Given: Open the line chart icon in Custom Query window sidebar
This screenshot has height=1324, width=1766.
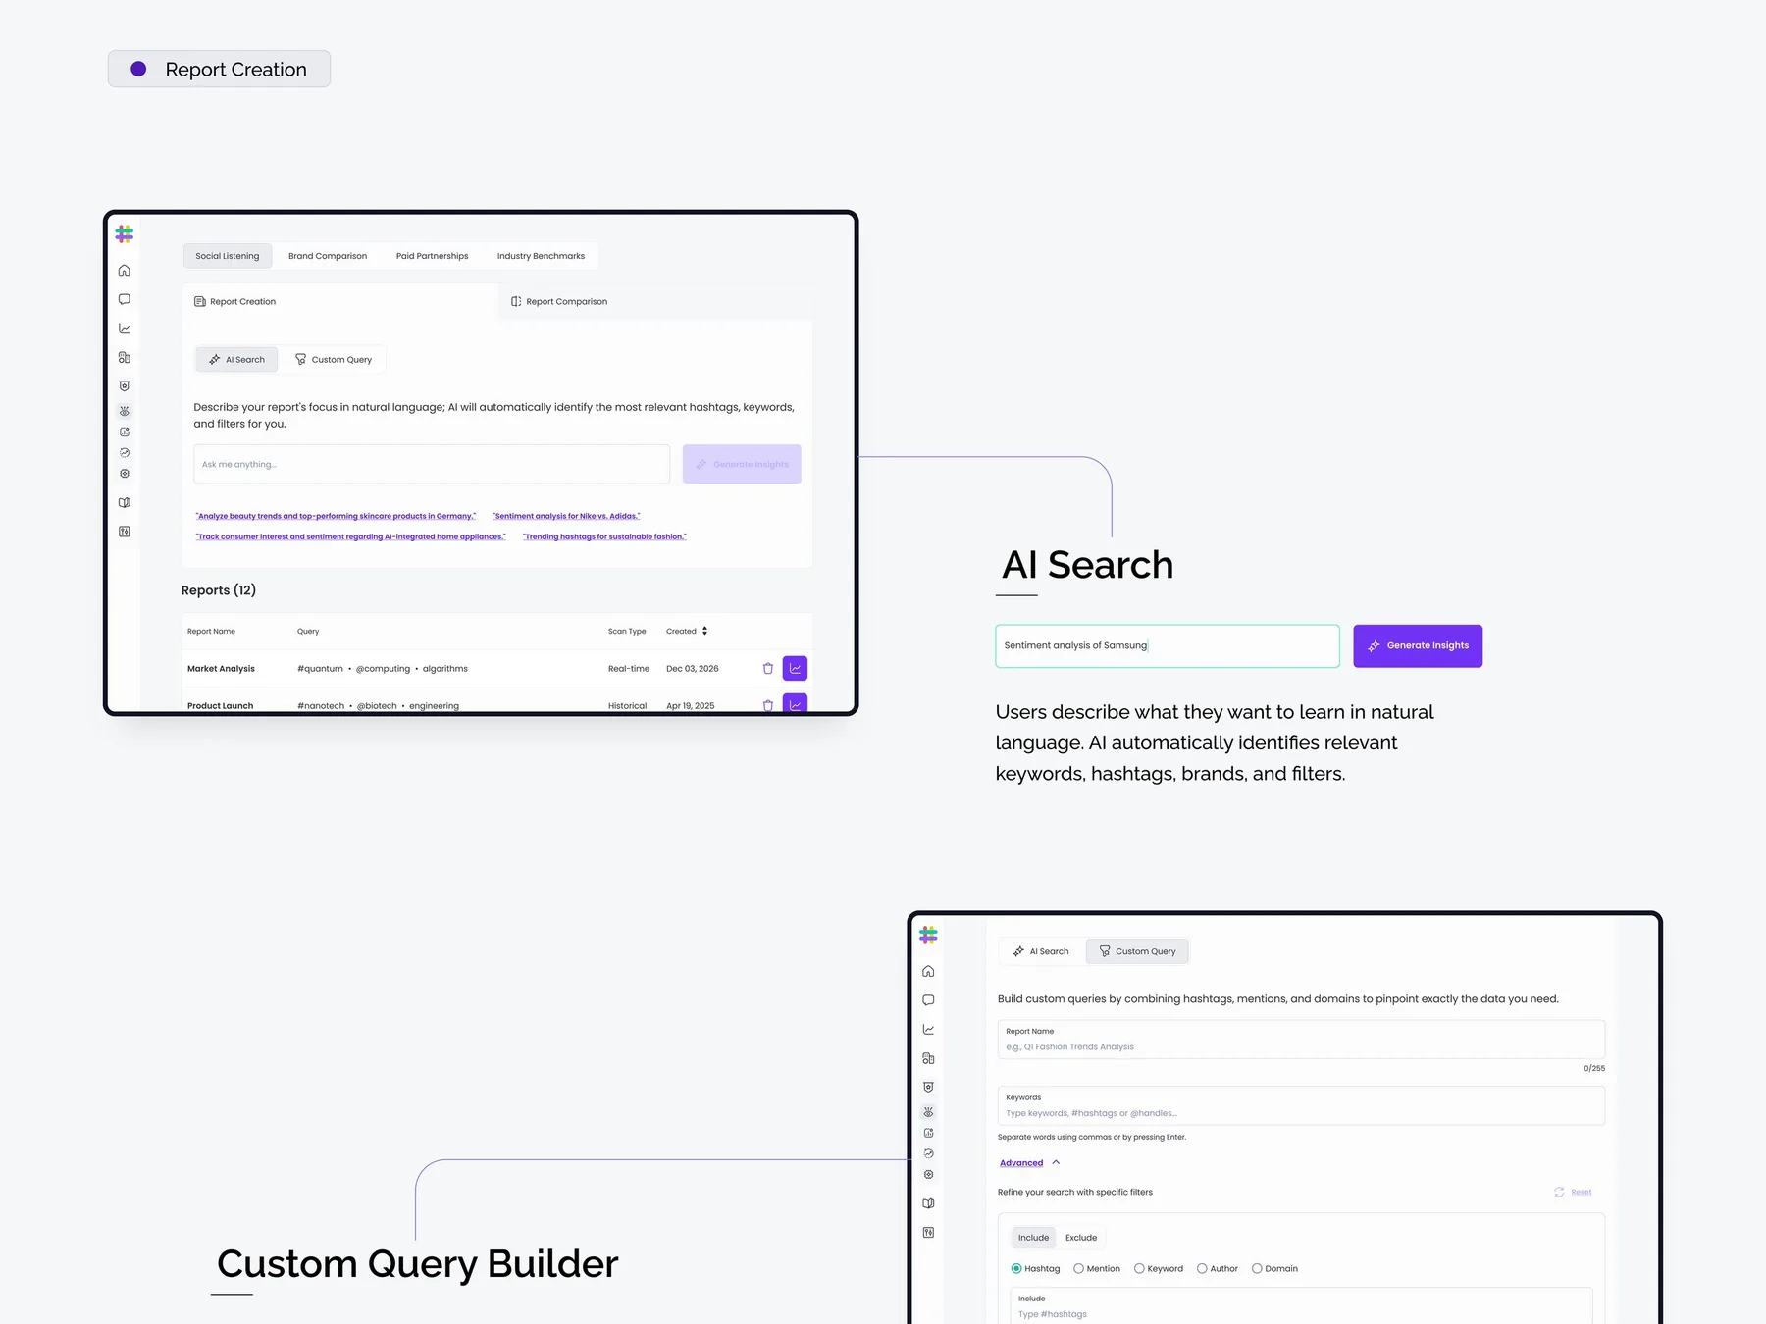Looking at the screenshot, I should (x=928, y=1030).
